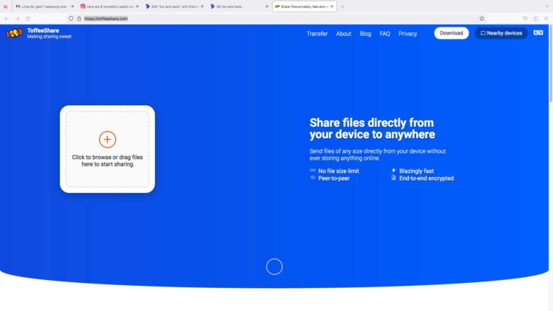553x311 pixels.
Task: Click the language switcher icon
Action: click(x=538, y=33)
